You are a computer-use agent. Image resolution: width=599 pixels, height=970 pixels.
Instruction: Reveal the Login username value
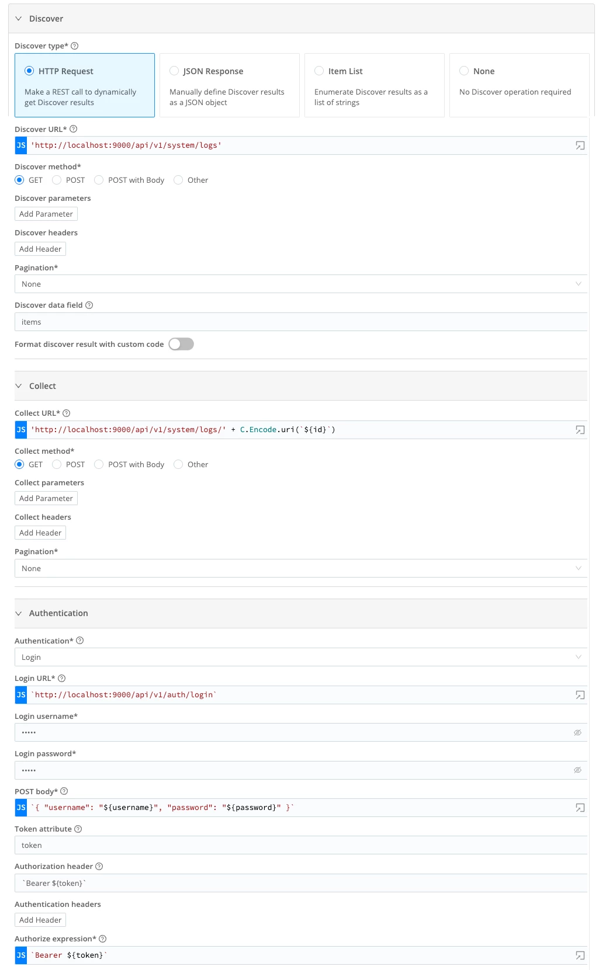[577, 732]
